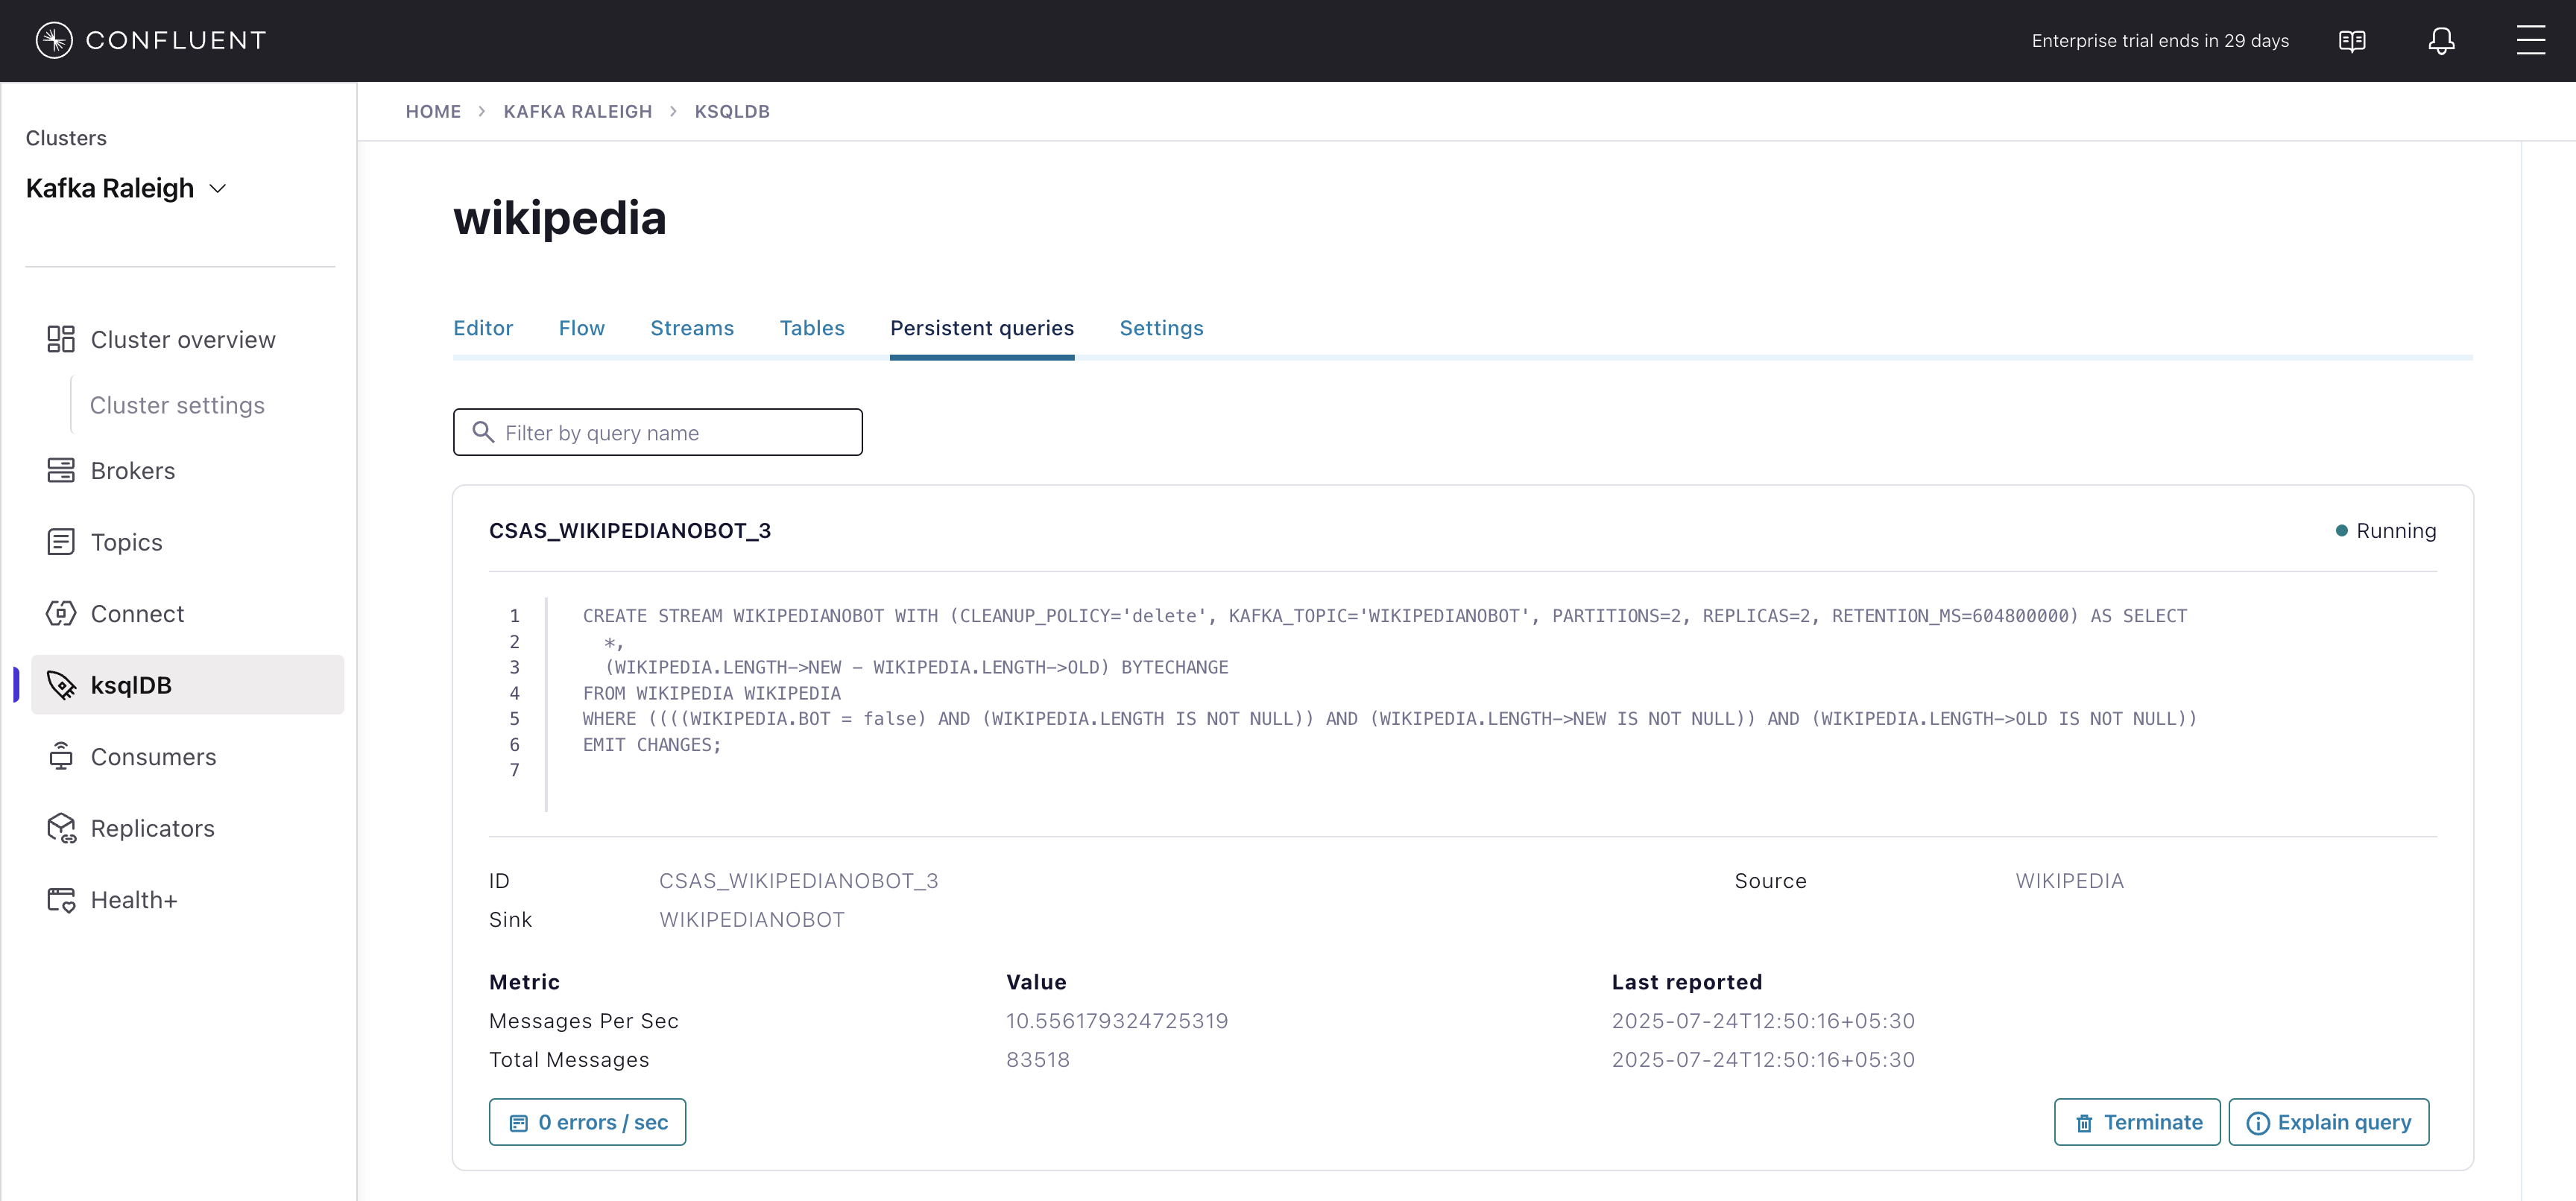The width and height of the screenshot is (2576, 1201).
Task: Open the hamburger menu icon
Action: pos(2530,40)
